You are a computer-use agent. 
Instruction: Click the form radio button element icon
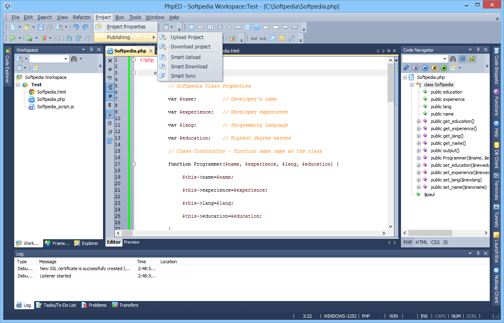pos(229,27)
